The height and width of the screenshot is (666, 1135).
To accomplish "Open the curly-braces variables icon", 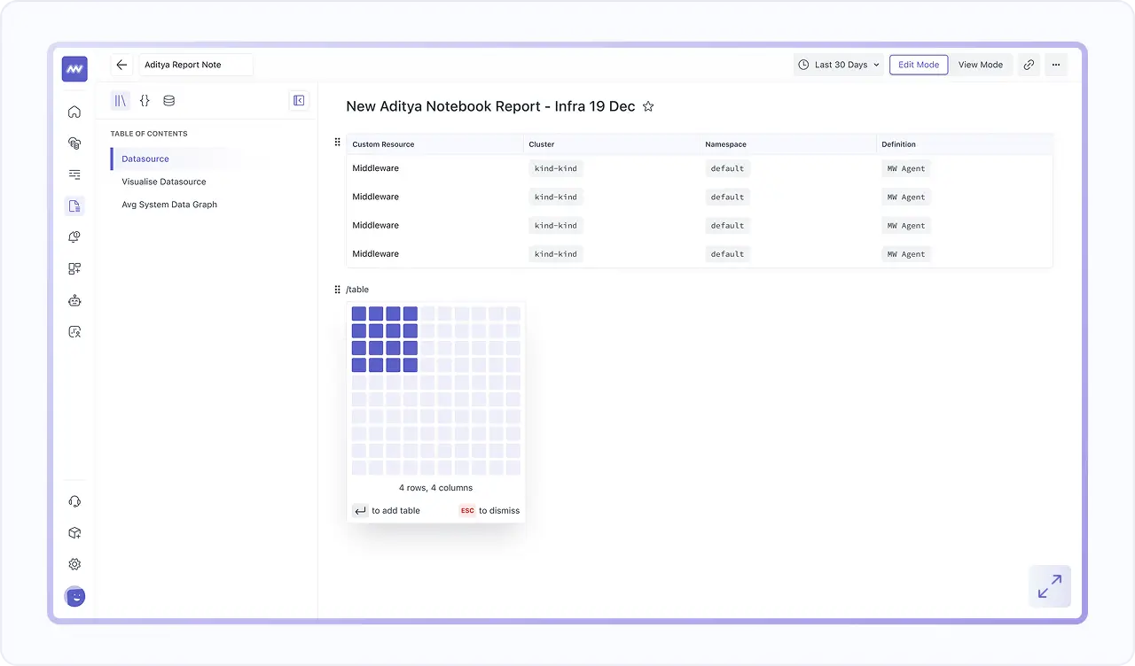I will coord(145,101).
